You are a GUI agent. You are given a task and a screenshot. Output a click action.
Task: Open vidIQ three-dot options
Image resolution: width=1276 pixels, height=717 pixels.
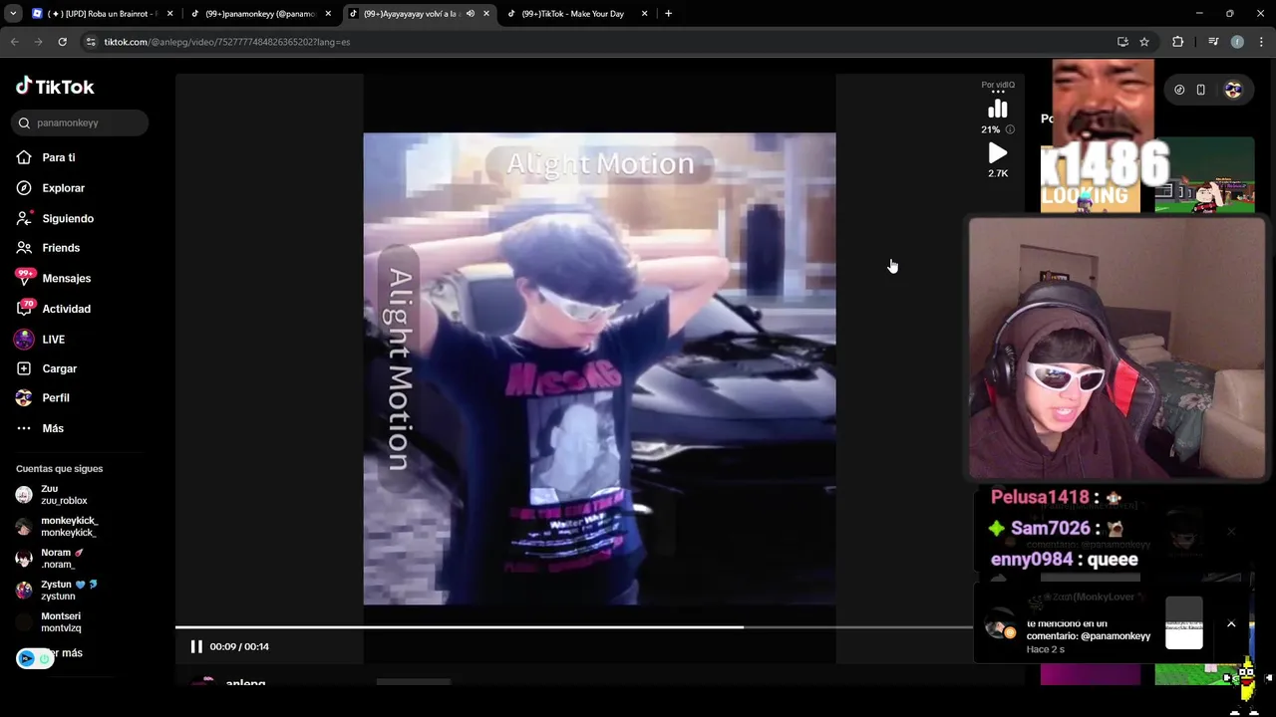coord(998,93)
